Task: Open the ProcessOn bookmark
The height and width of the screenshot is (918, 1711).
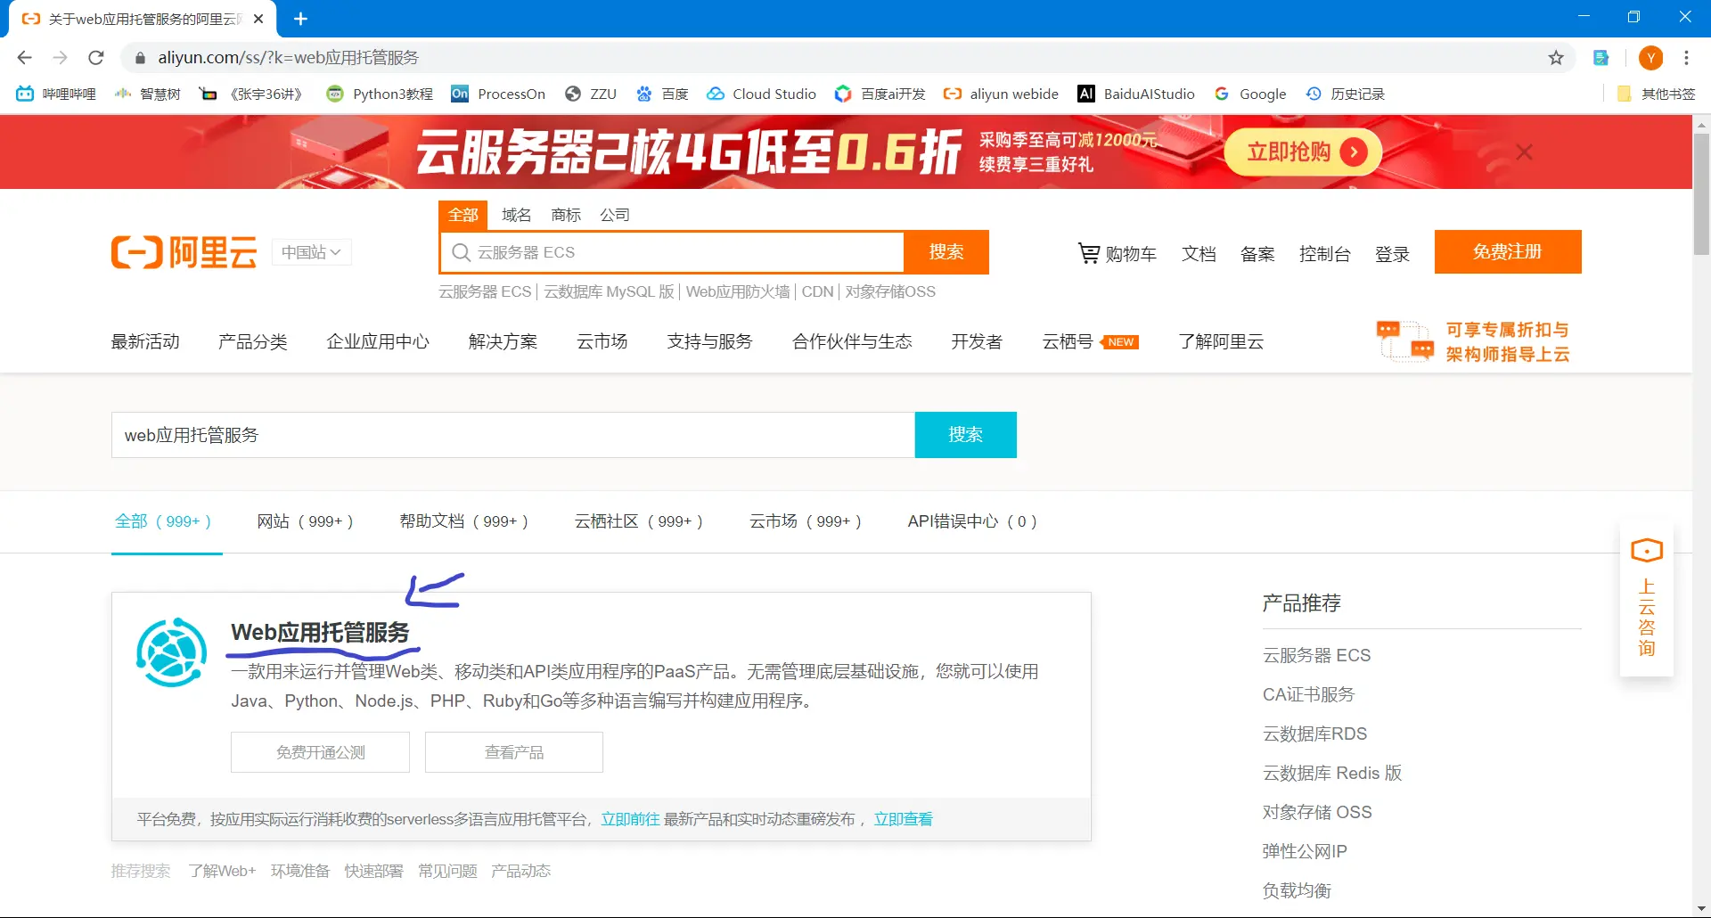Action: [x=498, y=94]
